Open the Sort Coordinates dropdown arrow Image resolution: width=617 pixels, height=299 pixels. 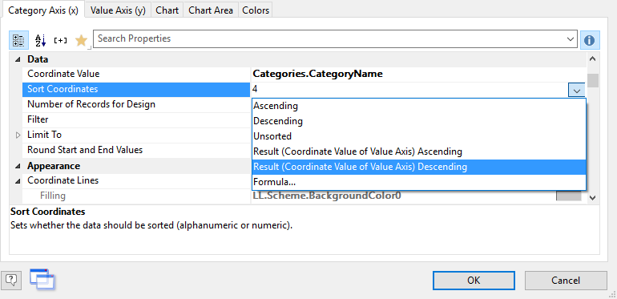tap(577, 90)
